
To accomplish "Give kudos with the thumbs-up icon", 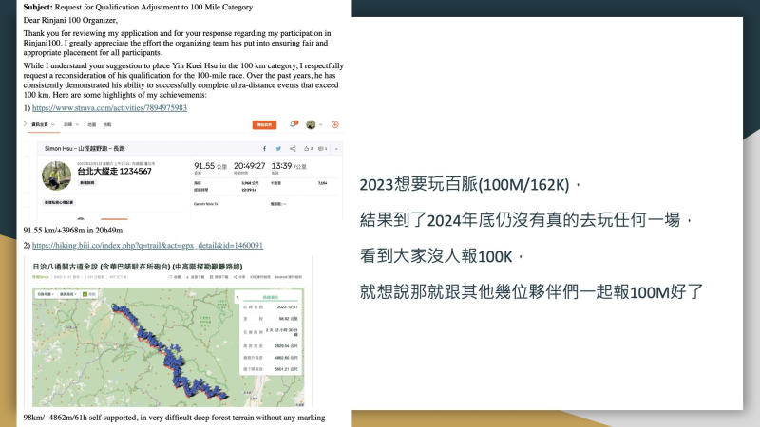I will click(x=307, y=149).
